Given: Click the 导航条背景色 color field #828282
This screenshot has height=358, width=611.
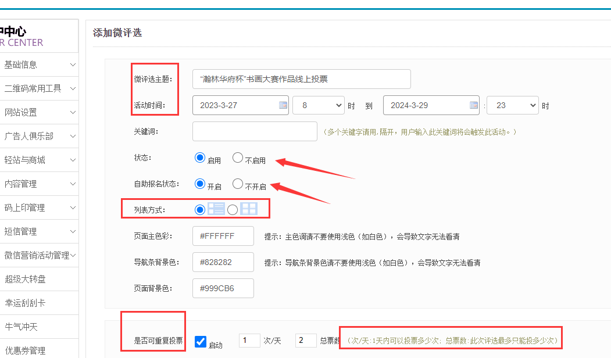Looking at the screenshot, I should click(x=223, y=262).
